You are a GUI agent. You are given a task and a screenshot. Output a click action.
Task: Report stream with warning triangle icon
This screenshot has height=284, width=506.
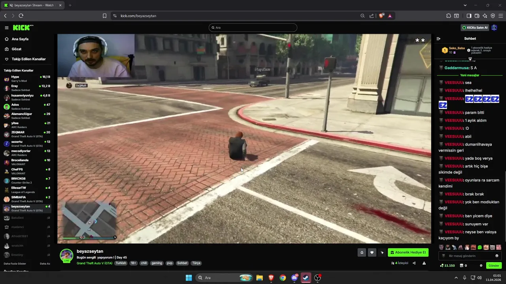point(424,263)
